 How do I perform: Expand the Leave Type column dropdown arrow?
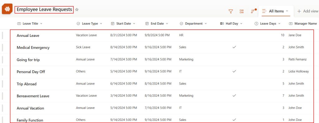[101, 24]
